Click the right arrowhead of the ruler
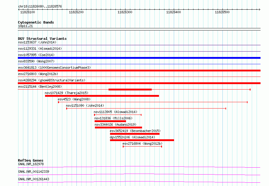The width and height of the screenshot is (269, 186). (x=260, y=9)
